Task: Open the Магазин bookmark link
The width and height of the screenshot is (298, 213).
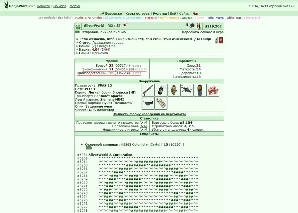Action: click(151, 18)
